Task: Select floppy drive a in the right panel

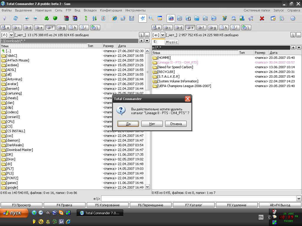Action: point(157,28)
